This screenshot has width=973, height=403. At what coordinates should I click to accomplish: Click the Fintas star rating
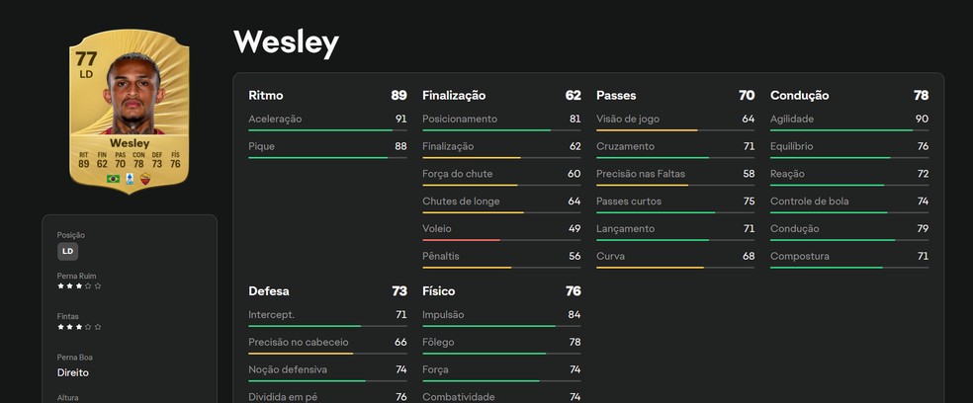(x=79, y=326)
